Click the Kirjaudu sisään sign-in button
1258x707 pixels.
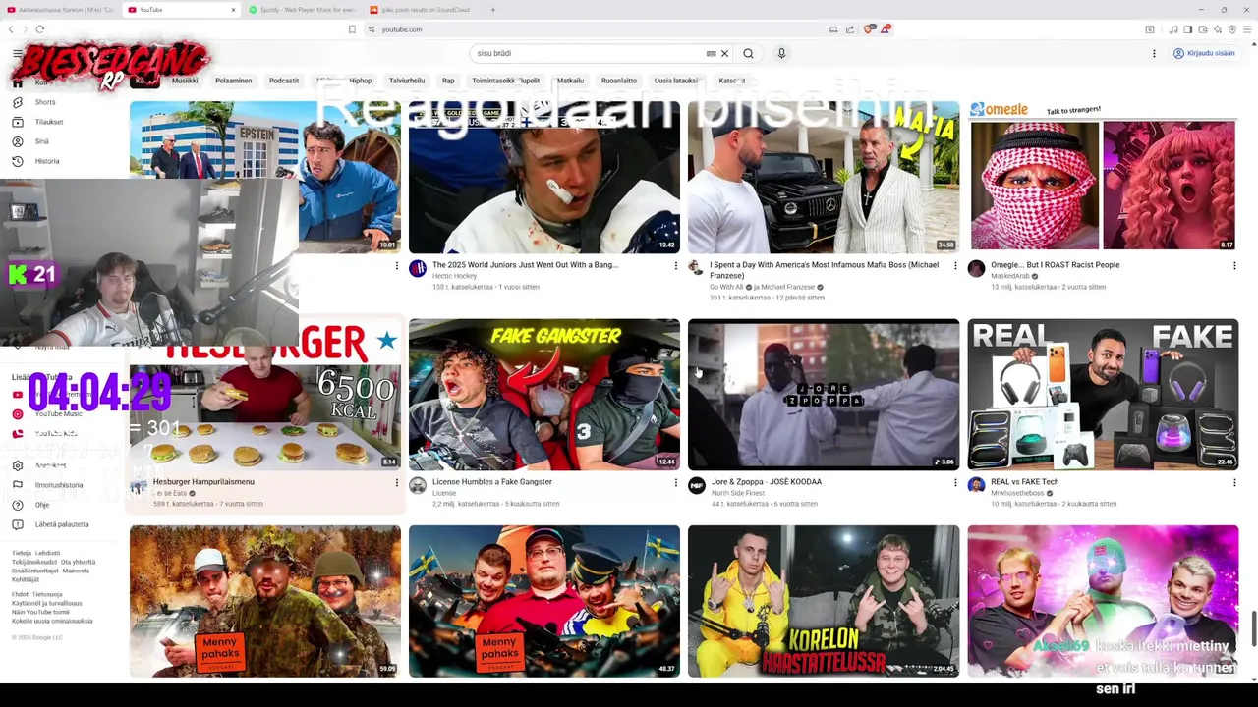tap(1204, 54)
